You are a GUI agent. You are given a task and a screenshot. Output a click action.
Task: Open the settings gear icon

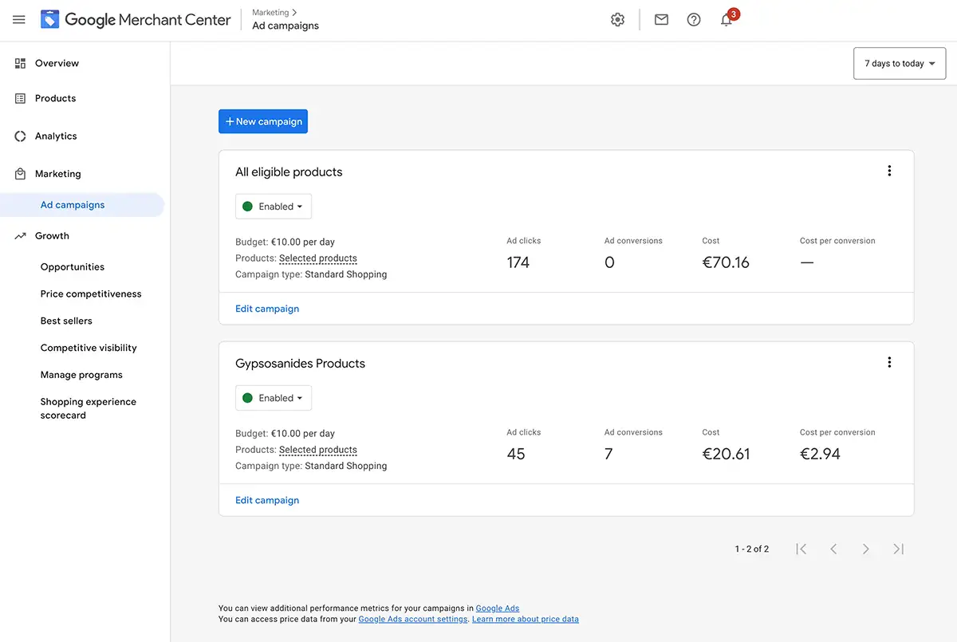click(617, 20)
